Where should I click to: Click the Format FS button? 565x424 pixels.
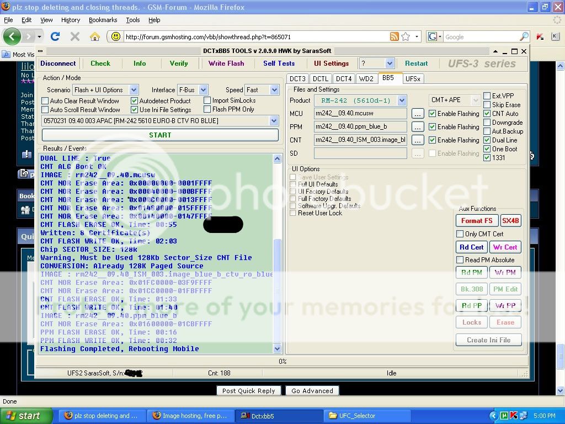[x=477, y=221]
